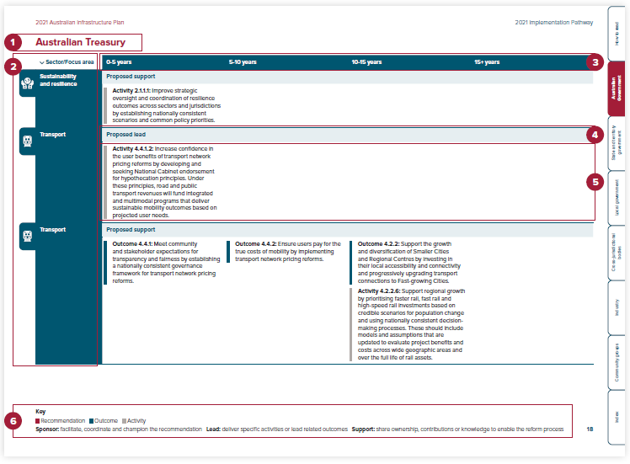Screen dimensions: 630x464
Task: Jump to the Index tab
Action: pos(617,416)
